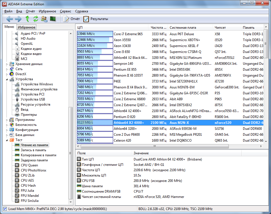Click the Отчёт report toolbar button

71,19
